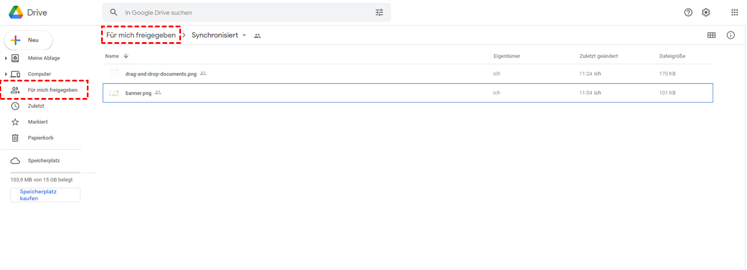
Task: Show details info panel
Action: [x=730, y=35]
